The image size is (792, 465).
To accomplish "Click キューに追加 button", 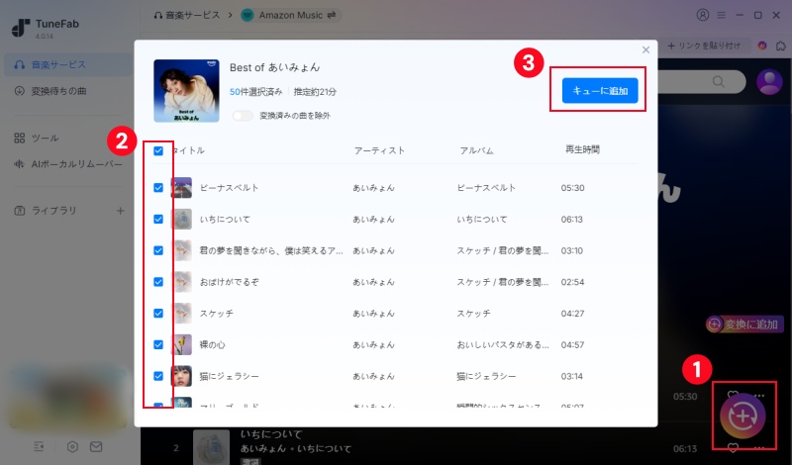I will tap(600, 91).
